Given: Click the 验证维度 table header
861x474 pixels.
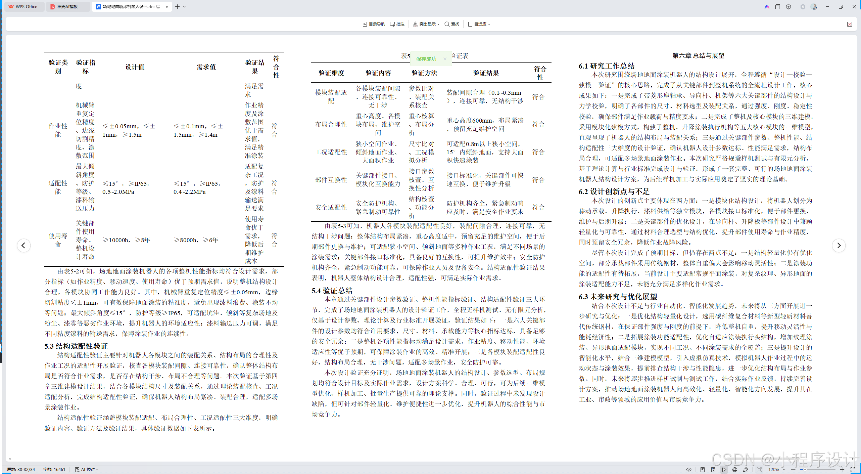Looking at the screenshot, I should pyautogui.click(x=331, y=73).
